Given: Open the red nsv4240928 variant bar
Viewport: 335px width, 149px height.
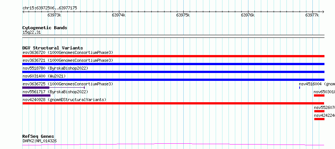Looking at the screenshot, I should pyautogui.click(x=173, y=103).
